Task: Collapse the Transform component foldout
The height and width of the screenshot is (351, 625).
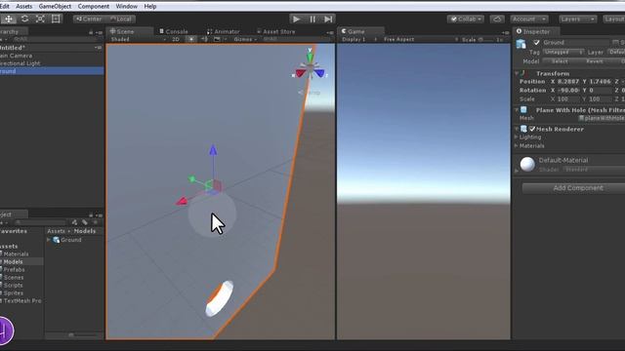Action: coord(517,74)
